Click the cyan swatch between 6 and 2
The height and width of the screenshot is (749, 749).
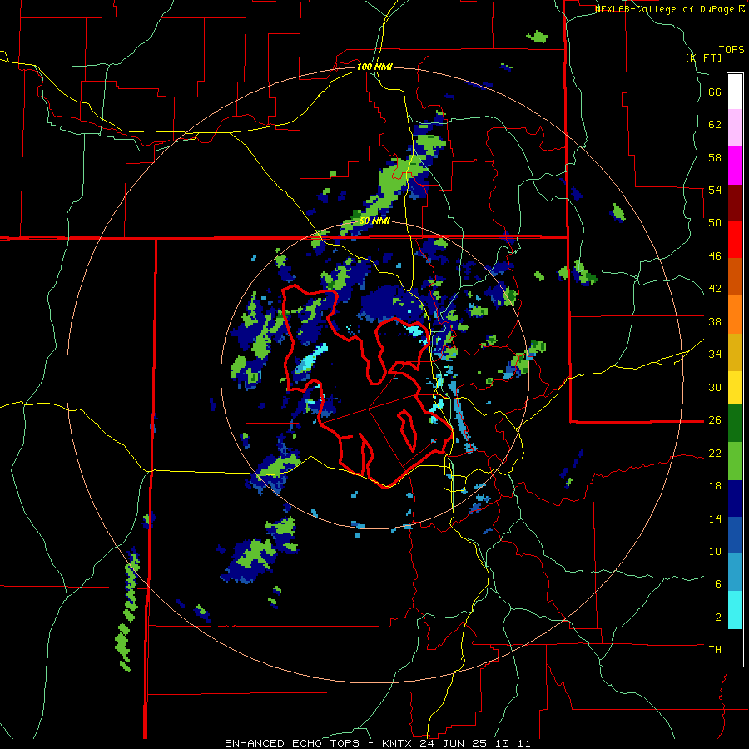tap(735, 610)
